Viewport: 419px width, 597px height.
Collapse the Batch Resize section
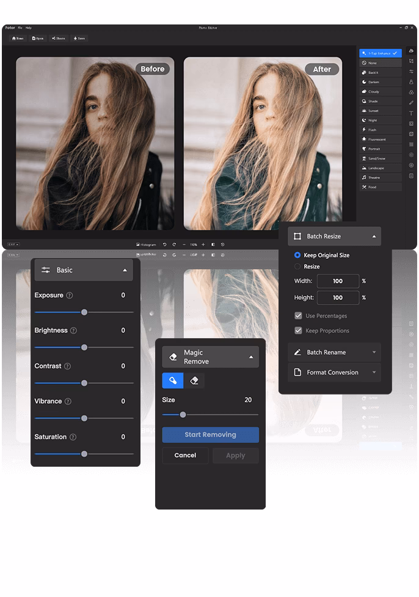(x=334, y=237)
